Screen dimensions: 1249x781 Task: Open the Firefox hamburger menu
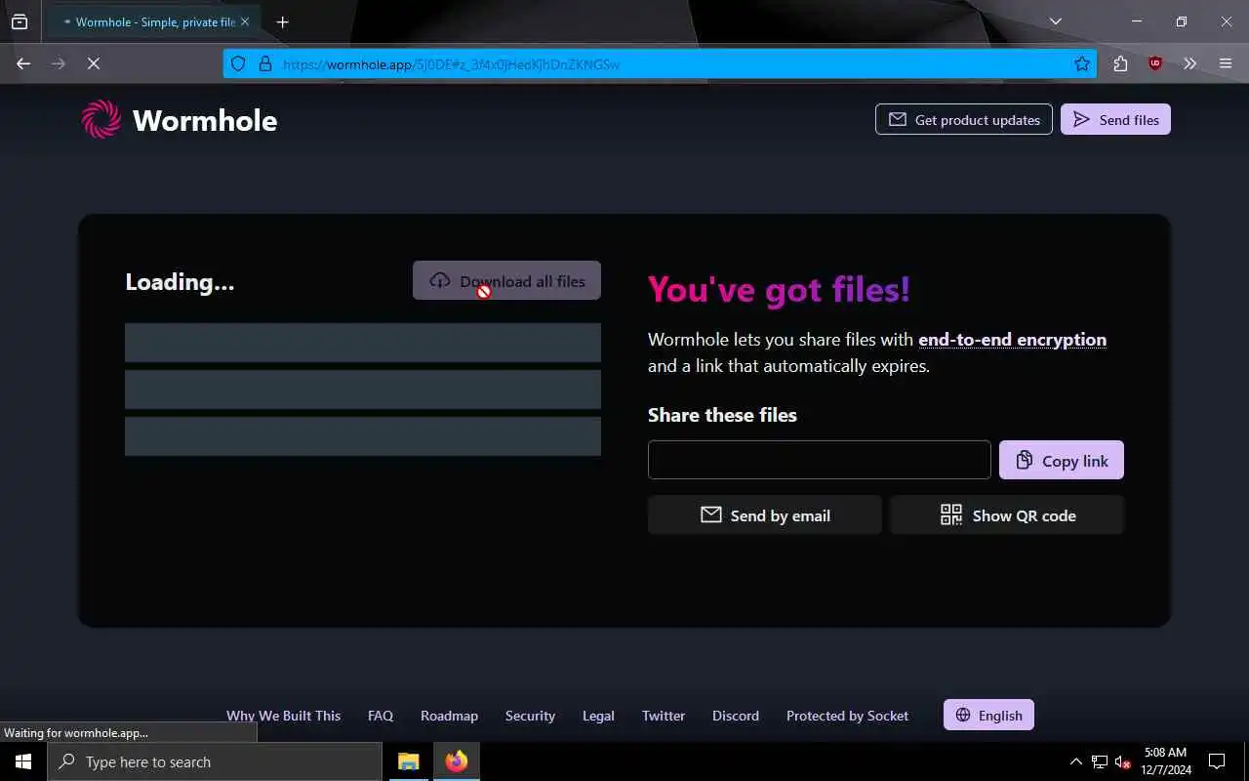tap(1226, 63)
